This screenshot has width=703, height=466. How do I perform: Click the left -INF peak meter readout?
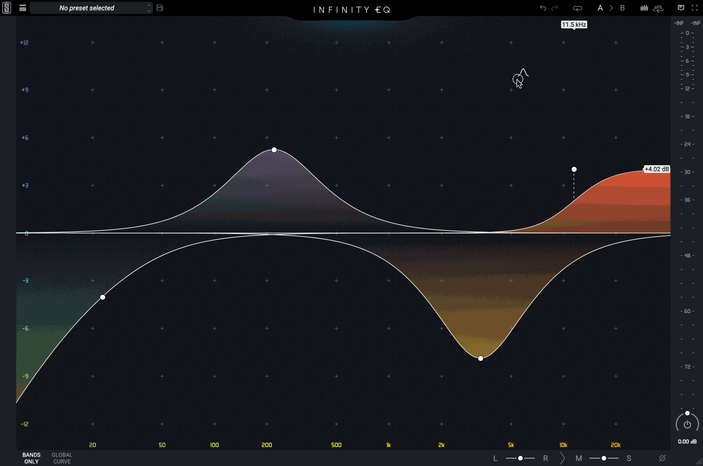[679, 23]
